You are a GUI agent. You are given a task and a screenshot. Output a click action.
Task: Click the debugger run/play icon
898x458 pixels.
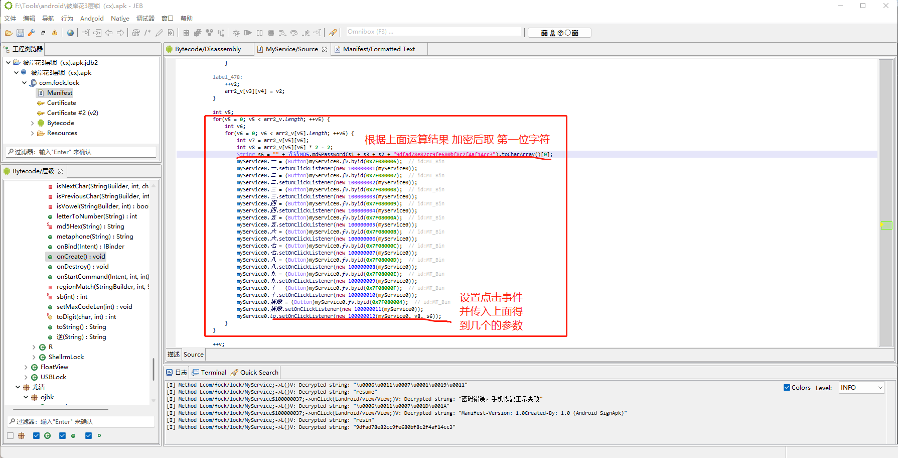[248, 33]
